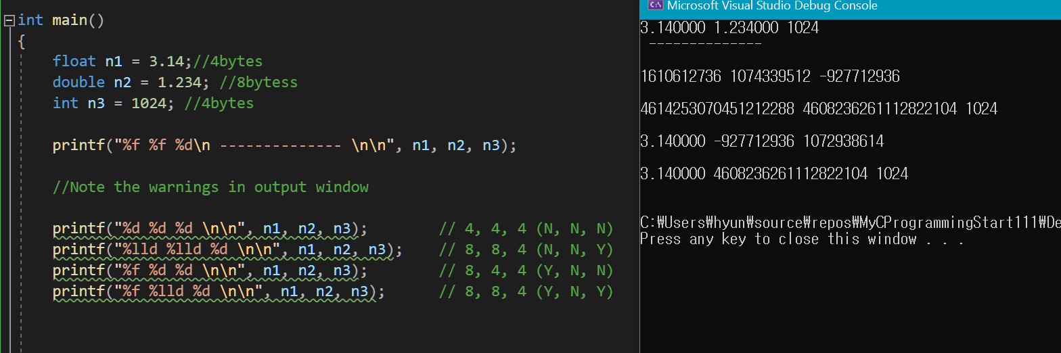The width and height of the screenshot is (1061, 353).
Task: Click the '//4bytes' comment after n1
Action: pyautogui.click(x=228, y=62)
